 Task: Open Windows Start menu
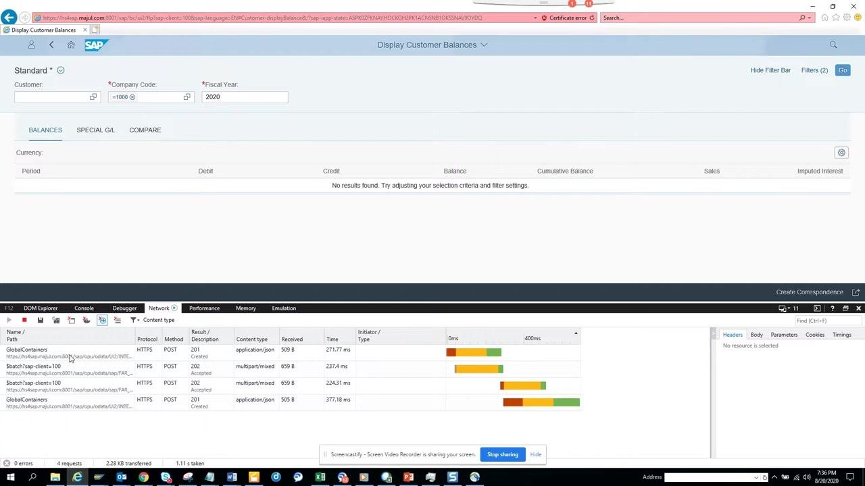[x=10, y=477]
